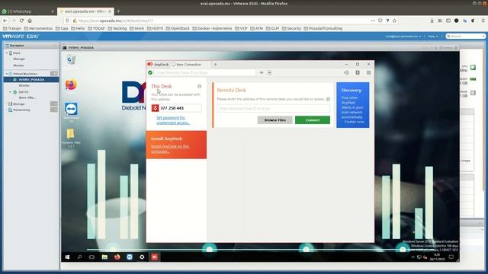Image resolution: width=488 pixels, height=274 pixels.
Task: Click the Remote Desk ID input field
Action: pyautogui.click(x=273, y=108)
